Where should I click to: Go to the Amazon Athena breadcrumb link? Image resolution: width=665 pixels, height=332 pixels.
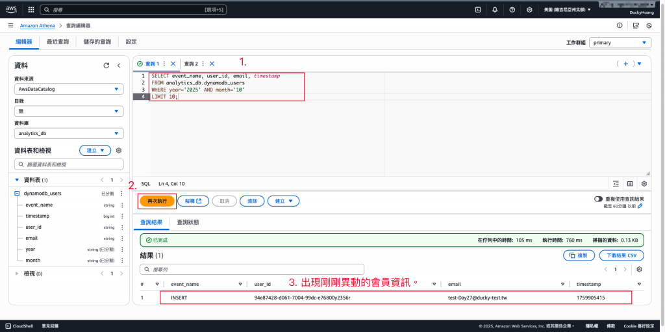click(37, 25)
